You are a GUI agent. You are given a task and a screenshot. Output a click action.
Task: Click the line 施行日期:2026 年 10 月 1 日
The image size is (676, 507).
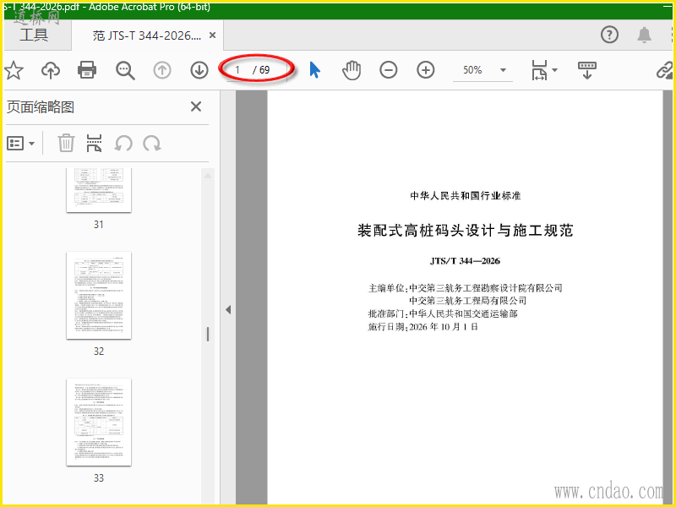coord(422,327)
